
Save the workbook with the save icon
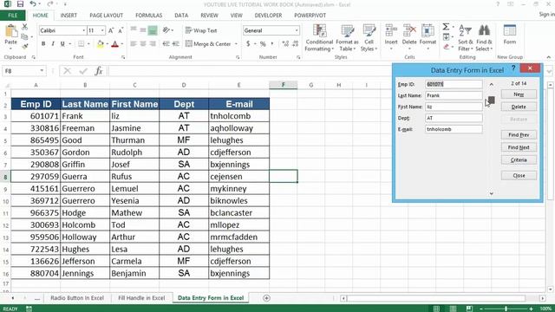(20, 4)
